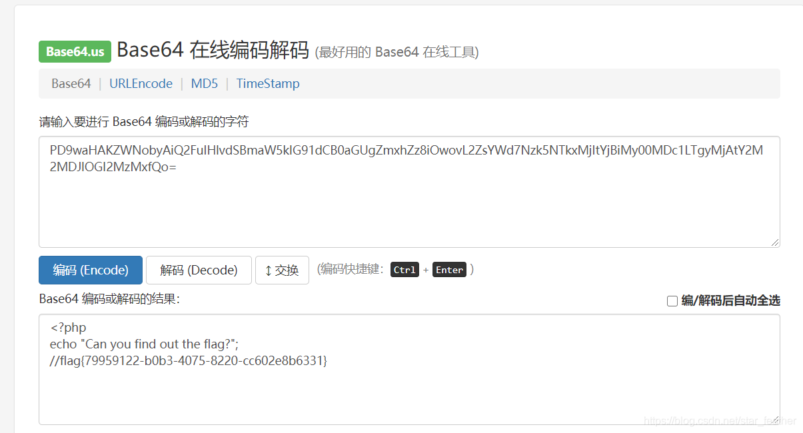This screenshot has height=433, width=803.
Task: Click the Base64 在线编码解码 page title
Action: tap(213, 50)
